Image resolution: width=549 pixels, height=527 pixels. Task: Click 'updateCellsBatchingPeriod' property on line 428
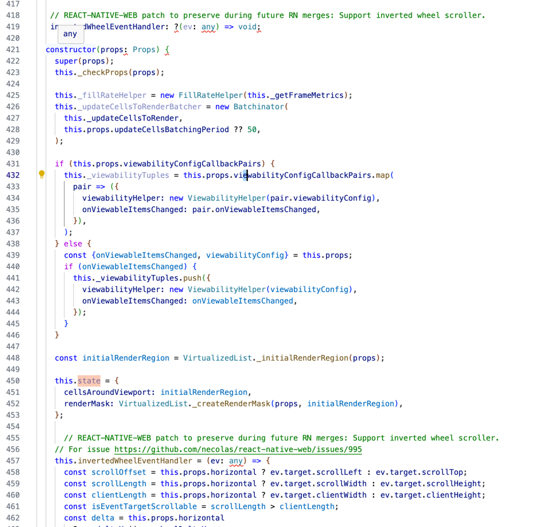(x=172, y=130)
